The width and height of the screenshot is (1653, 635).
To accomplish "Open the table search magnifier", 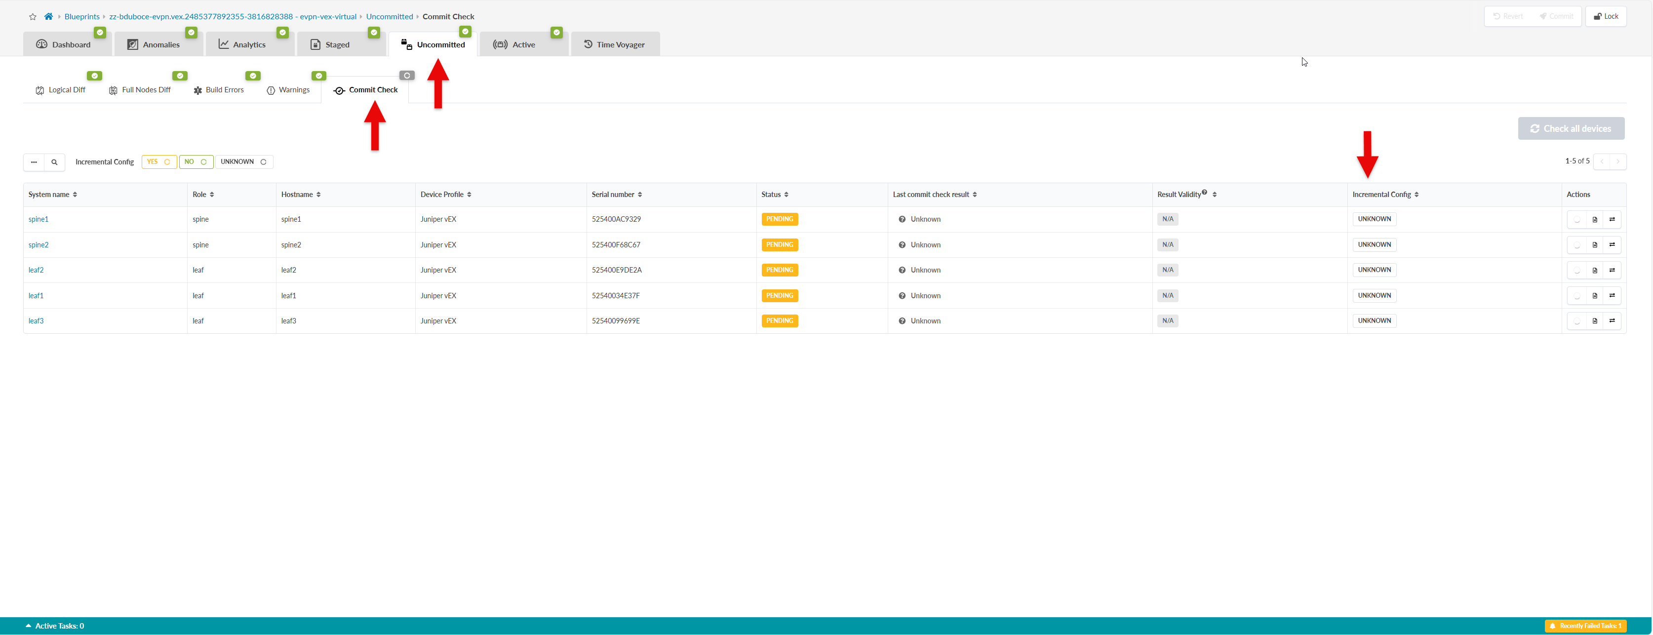I will tap(54, 162).
